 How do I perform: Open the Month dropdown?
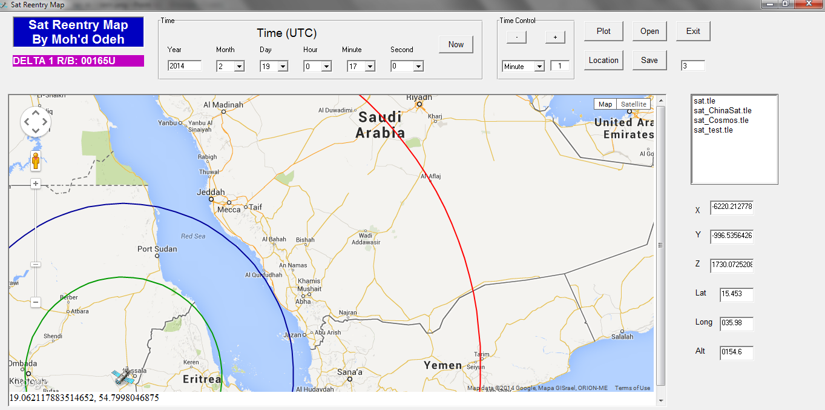pyautogui.click(x=238, y=66)
